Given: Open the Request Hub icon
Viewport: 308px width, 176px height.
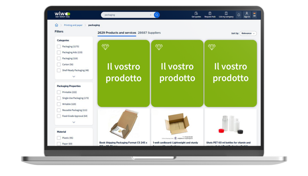Looking at the screenshot, I should [x=210, y=14].
